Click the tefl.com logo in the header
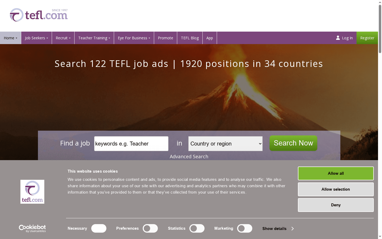The width and height of the screenshot is (382, 239). [38, 15]
